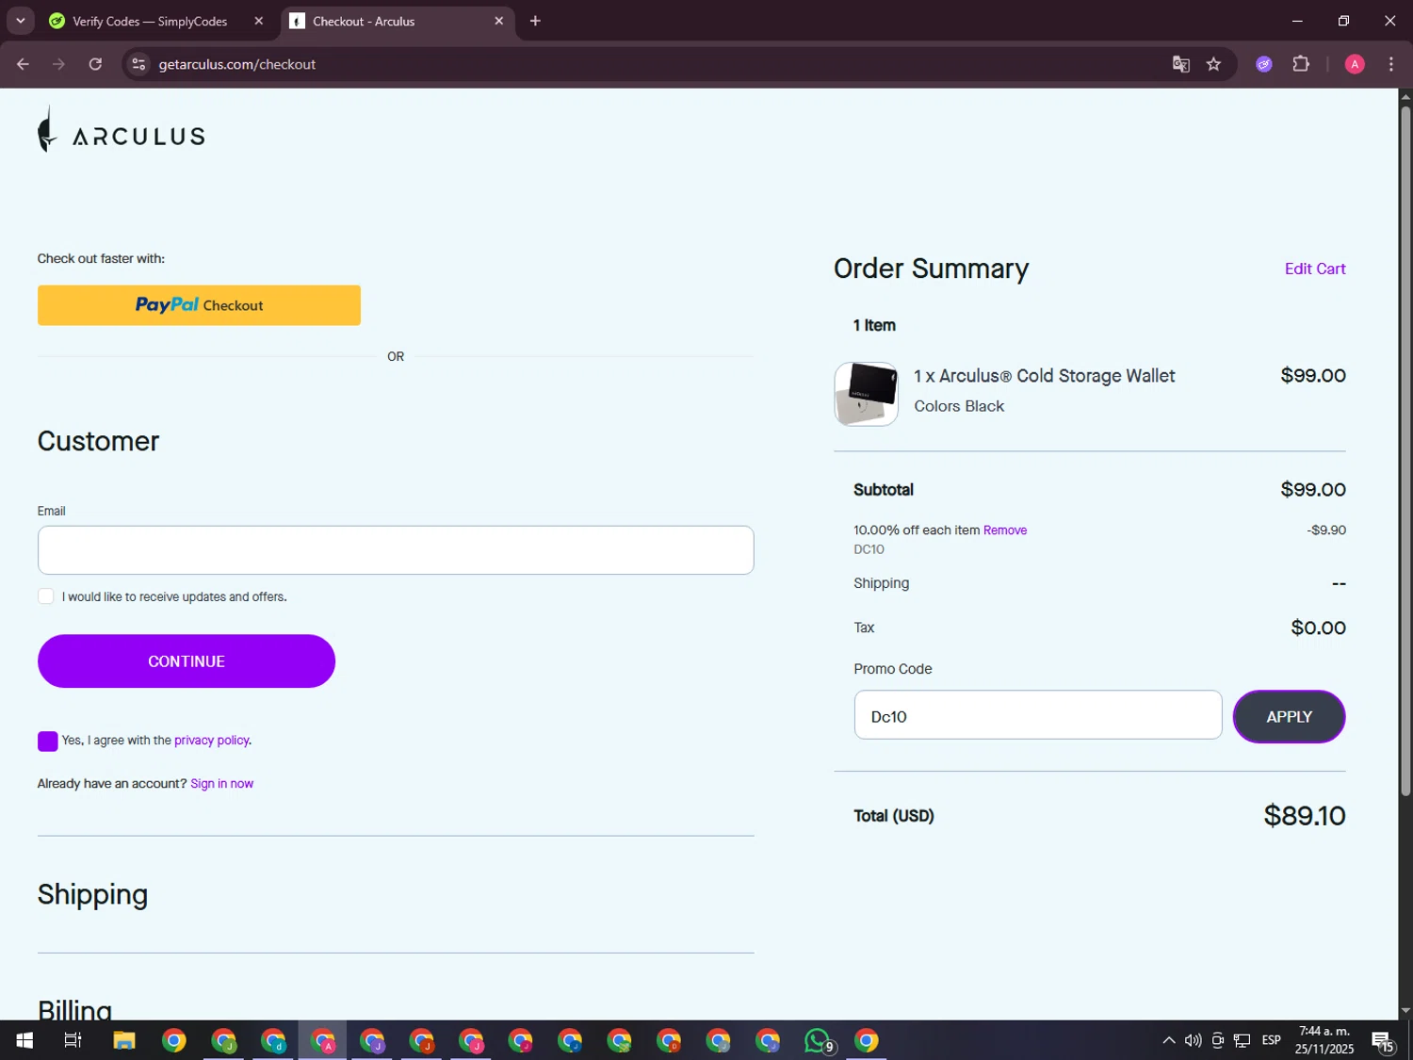
Task: Click the page vertical scrollbar
Action: coord(1405,452)
